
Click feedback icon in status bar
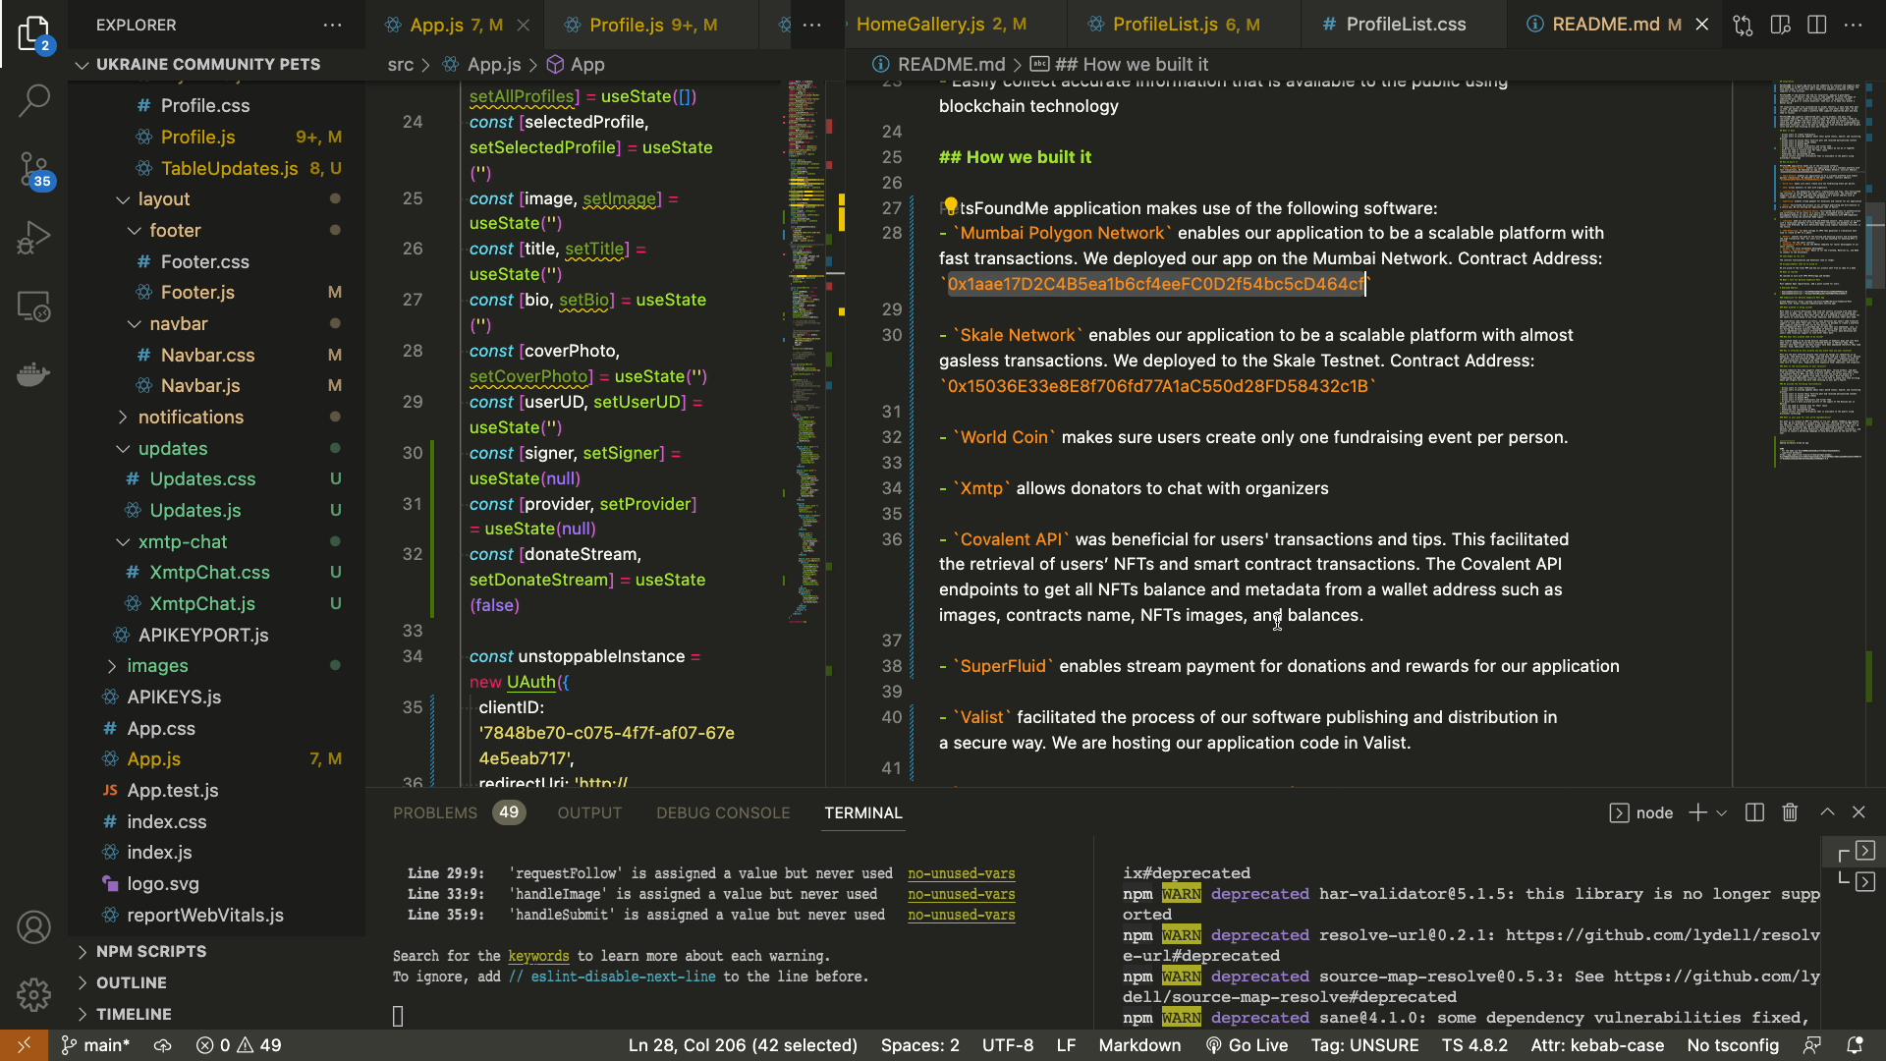[1812, 1045]
